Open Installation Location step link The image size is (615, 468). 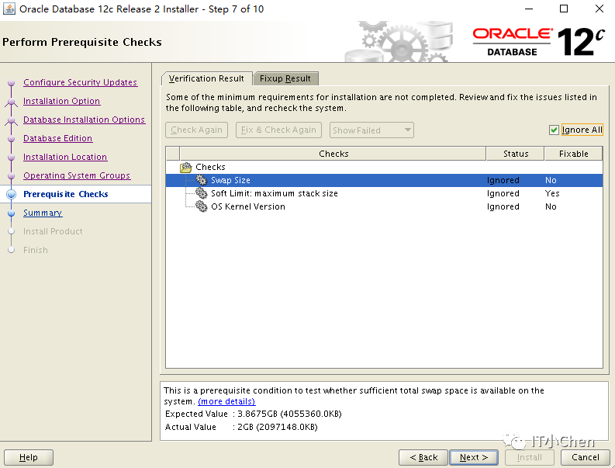coord(65,157)
